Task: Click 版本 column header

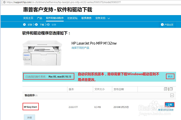Action: 71,89
